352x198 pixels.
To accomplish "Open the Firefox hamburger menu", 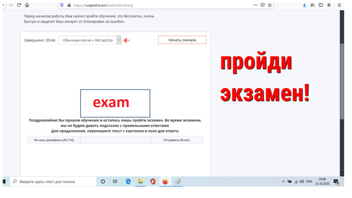I will coord(339,5).
